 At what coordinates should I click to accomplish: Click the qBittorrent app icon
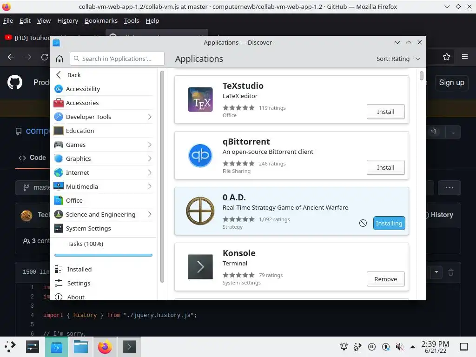pos(200,155)
